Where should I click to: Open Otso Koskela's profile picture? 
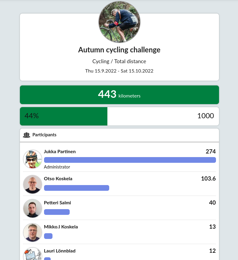coord(33,184)
